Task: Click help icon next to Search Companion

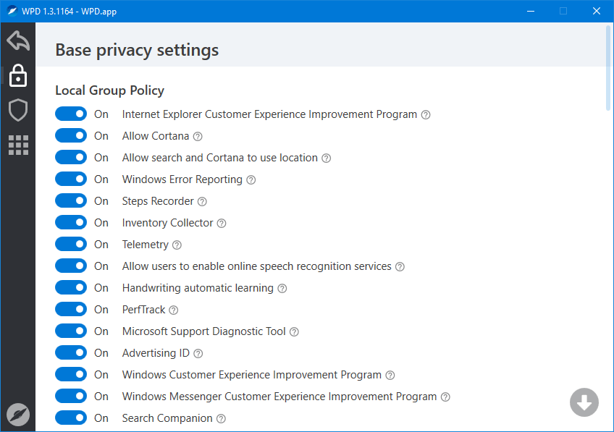Action: point(222,419)
